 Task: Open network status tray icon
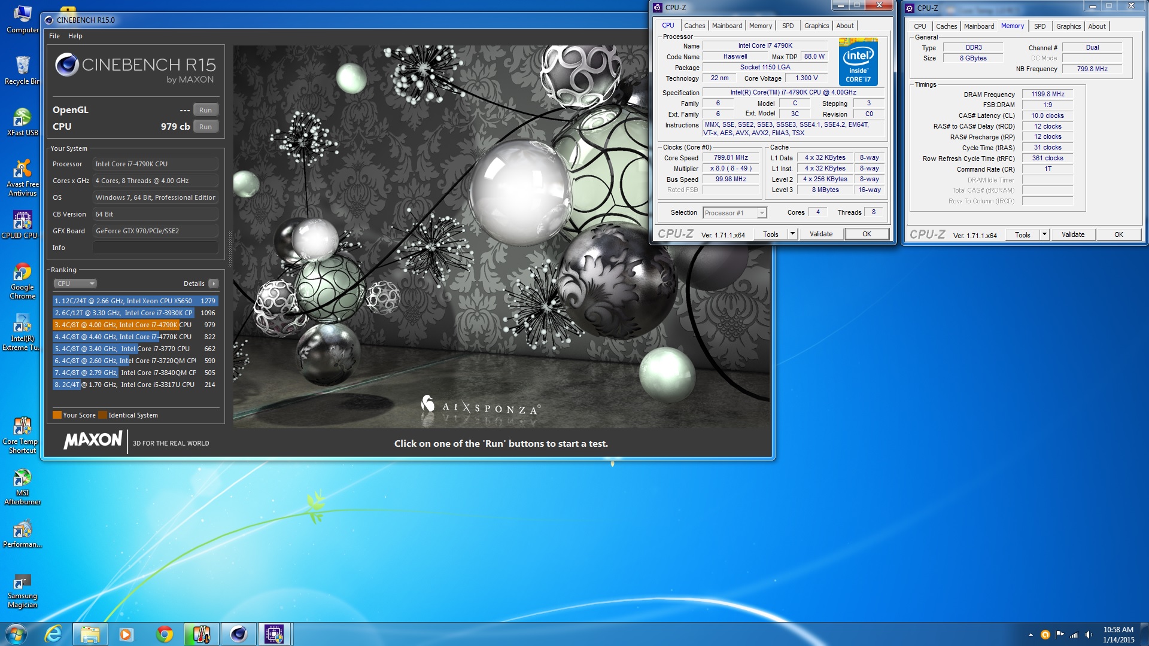pos(1074,635)
